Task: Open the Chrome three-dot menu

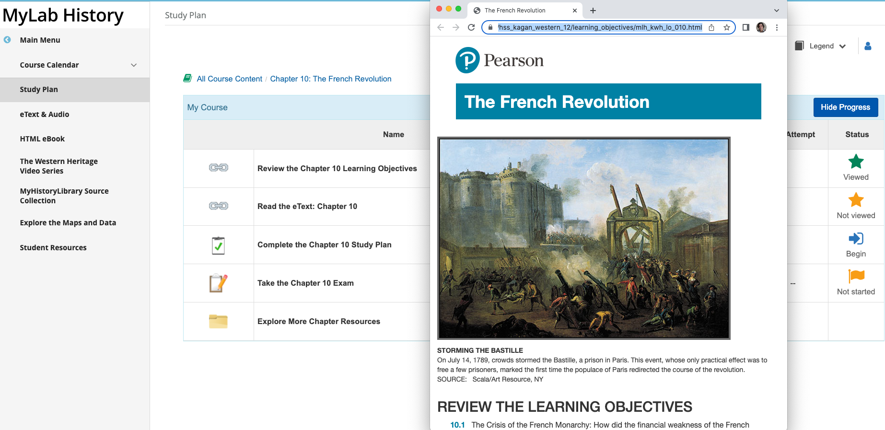Action: click(x=777, y=27)
